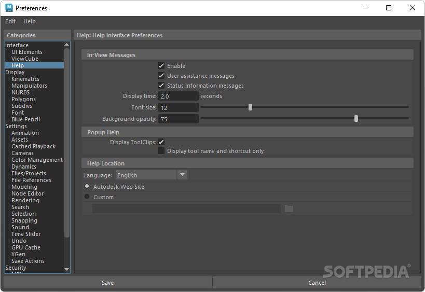Uncheck Display ToolClips checkbox
The image size is (425, 292).
point(161,142)
